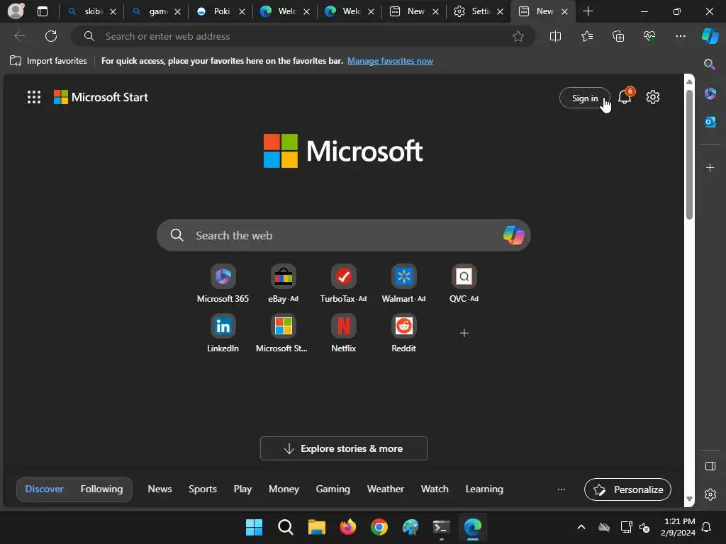Open Browser essentials heart icon

click(649, 36)
